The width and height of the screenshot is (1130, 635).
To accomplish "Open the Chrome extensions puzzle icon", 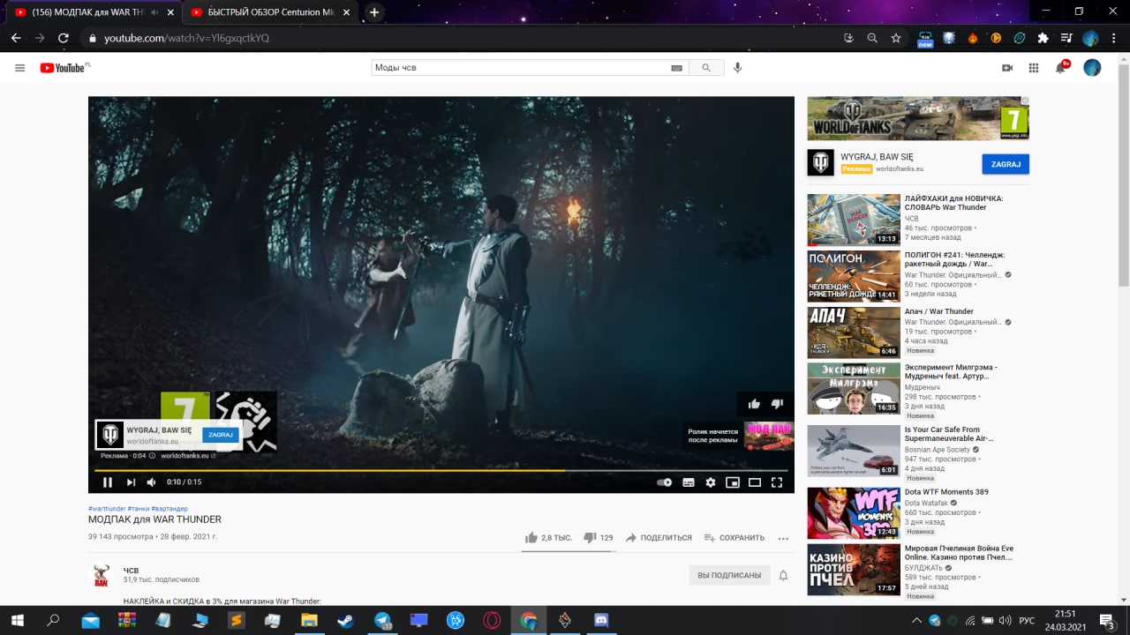I will coord(1043,38).
